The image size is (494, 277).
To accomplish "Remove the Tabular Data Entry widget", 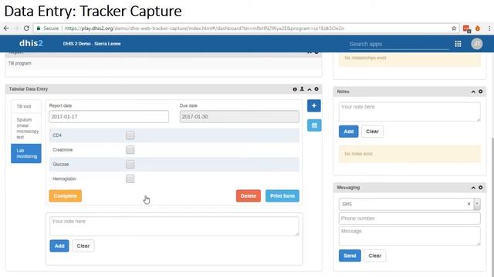I will 316,89.
